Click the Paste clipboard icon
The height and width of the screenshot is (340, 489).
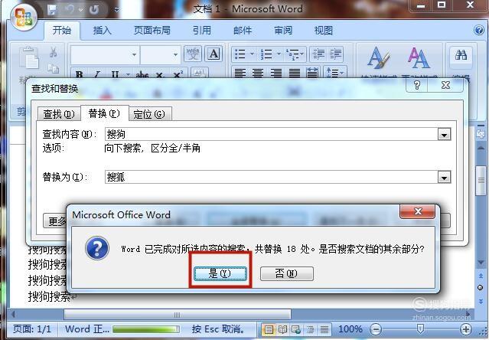[x=28, y=57]
